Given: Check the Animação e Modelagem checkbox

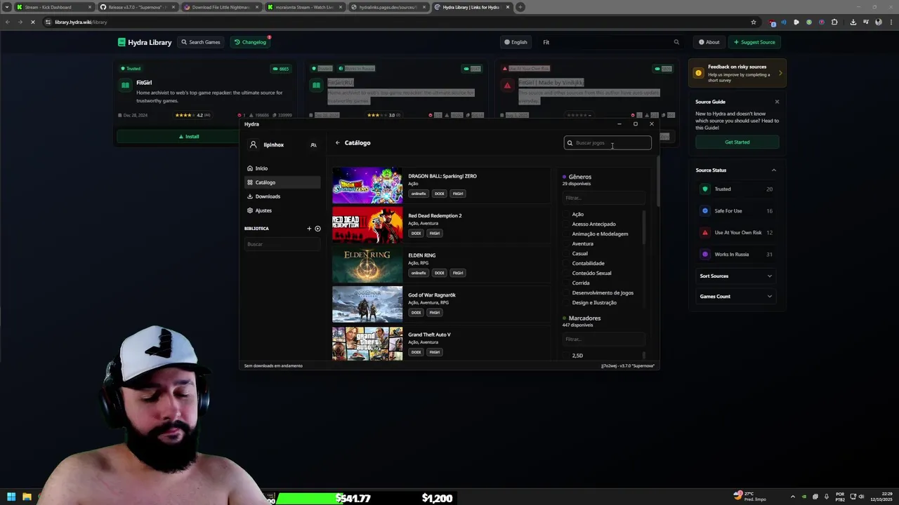Looking at the screenshot, I should click(567, 234).
